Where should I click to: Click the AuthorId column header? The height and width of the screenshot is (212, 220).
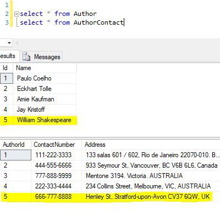15,145
